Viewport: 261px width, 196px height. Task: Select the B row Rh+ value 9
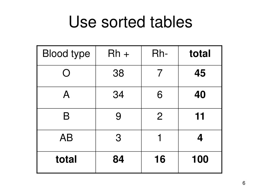click(x=119, y=117)
